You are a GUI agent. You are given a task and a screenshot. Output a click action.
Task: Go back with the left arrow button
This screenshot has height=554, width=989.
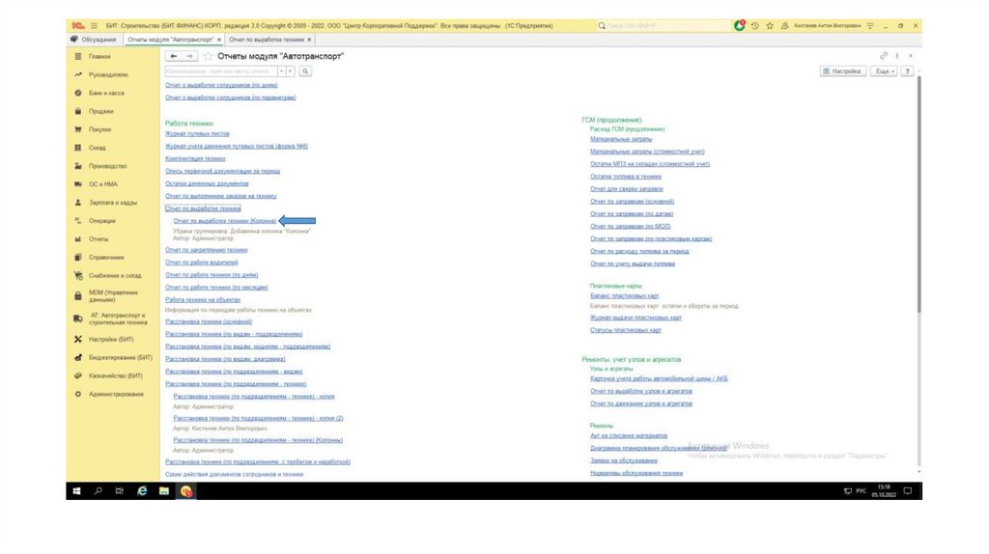[x=174, y=56]
